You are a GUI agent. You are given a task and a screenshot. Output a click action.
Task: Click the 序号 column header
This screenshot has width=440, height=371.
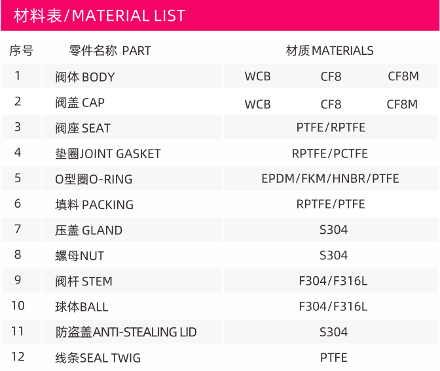coord(22,51)
